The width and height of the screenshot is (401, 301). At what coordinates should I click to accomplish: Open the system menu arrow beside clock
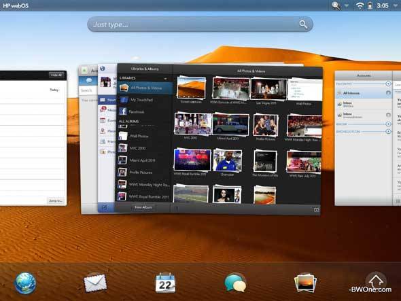[x=396, y=5]
